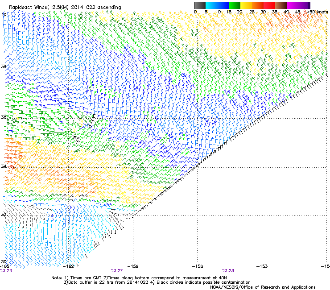Click the yellow 20-25 knots legend swatch
Image resolution: width=330 pixels, height=290 pixels.
[246, 5]
